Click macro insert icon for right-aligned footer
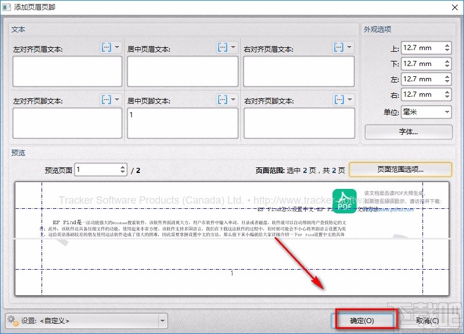 point(339,100)
